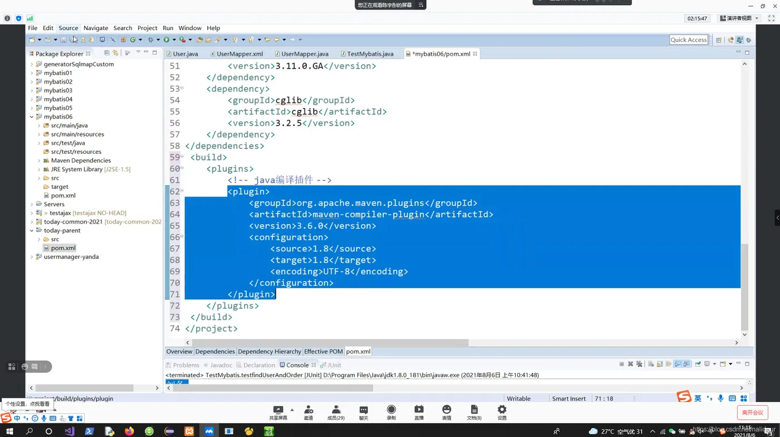
Task: Click the meeting Record button
Action: [x=391, y=412]
